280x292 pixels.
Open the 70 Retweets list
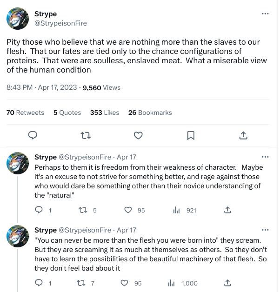[25, 113]
